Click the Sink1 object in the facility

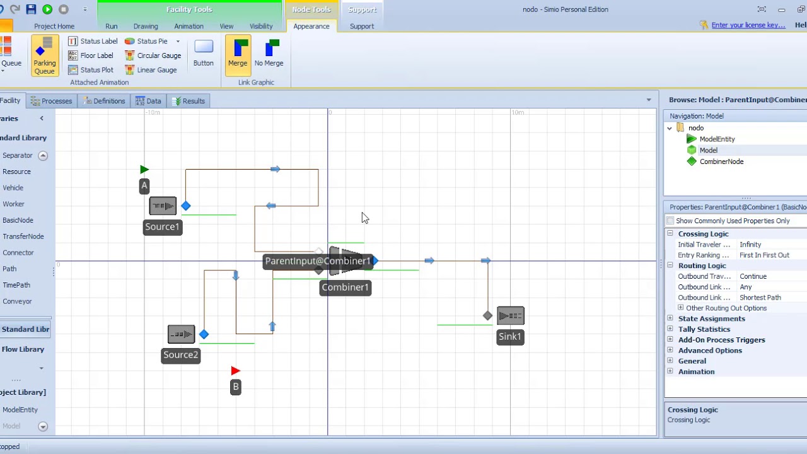pos(511,316)
